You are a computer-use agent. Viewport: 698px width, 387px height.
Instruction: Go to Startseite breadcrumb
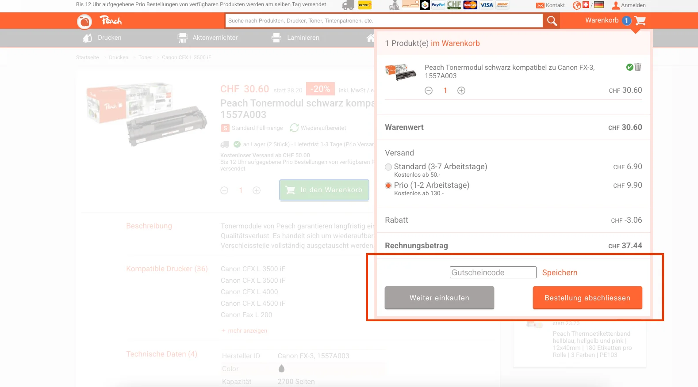88,57
